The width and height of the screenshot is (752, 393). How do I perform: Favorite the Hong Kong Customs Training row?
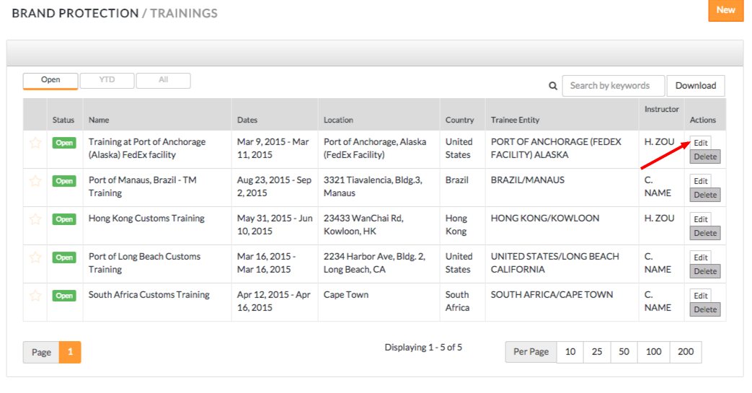click(35, 219)
